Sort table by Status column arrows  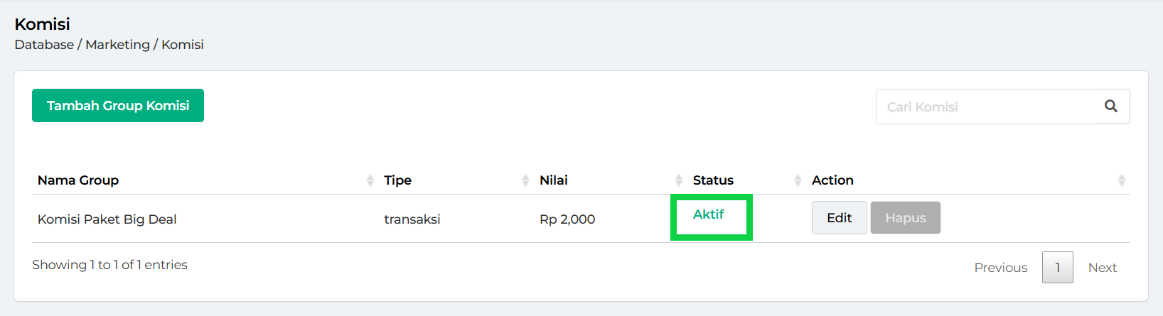[x=798, y=180]
